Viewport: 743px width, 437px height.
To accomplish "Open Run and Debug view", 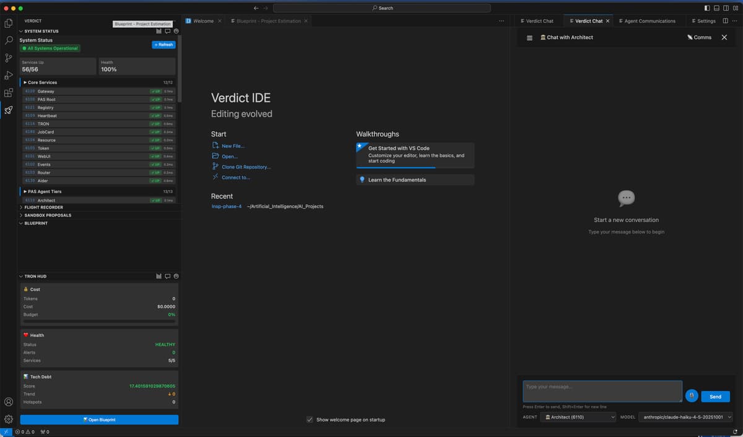I will (9, 75).
